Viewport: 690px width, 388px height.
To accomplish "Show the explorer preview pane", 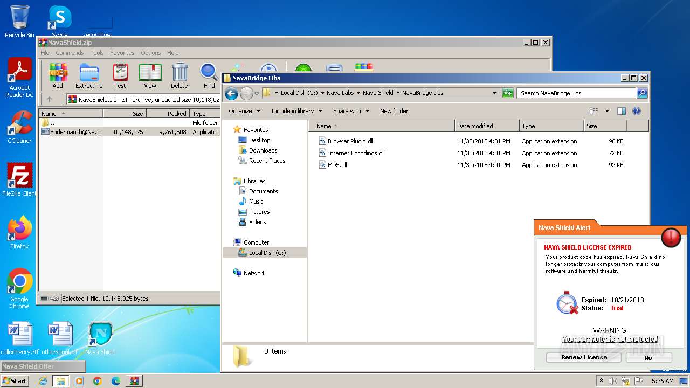I will pyautogui.click(x=621, y=111).
